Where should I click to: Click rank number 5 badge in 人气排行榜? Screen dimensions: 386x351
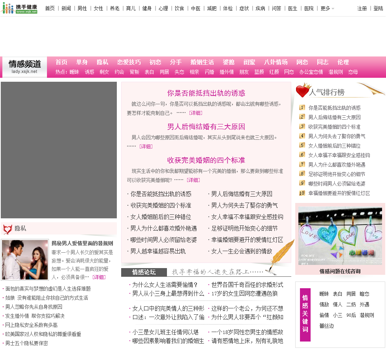tap(302, 145)
